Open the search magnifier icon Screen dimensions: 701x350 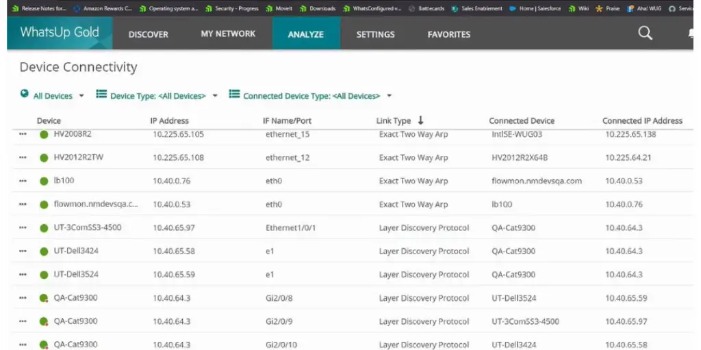[645, 33]
